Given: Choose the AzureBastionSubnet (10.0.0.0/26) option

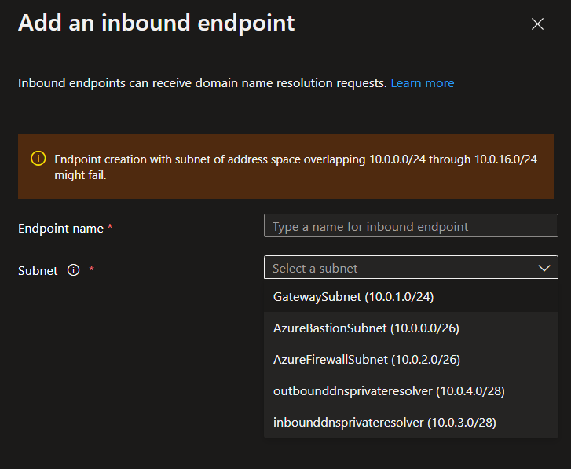Looking at the screenshot, I should (x=366, y=328).
